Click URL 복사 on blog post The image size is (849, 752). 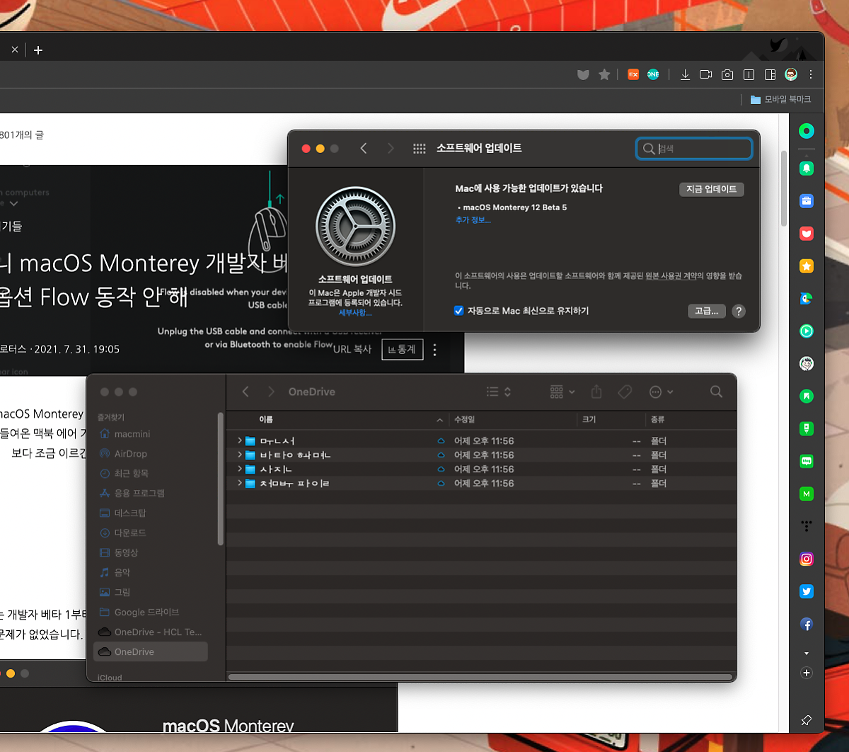point(352,349)
